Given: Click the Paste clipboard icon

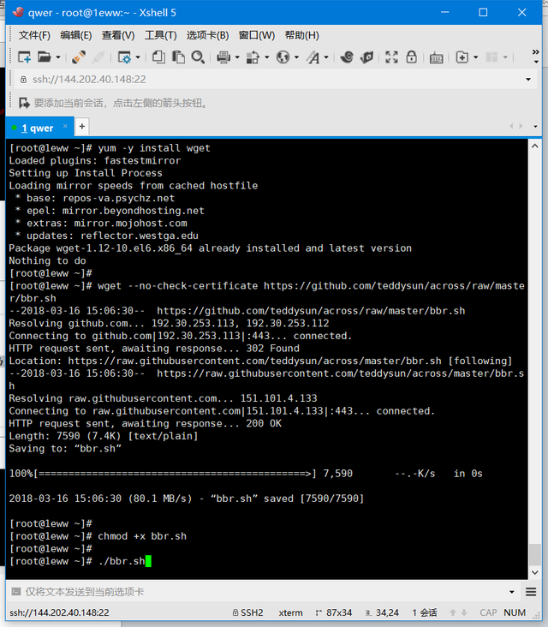Looking at the screenshot, I should (x=178, y=57).
